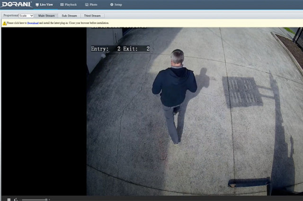Click the Dorani logo
The width and height of the screenshot is (303, 201).
16,4
